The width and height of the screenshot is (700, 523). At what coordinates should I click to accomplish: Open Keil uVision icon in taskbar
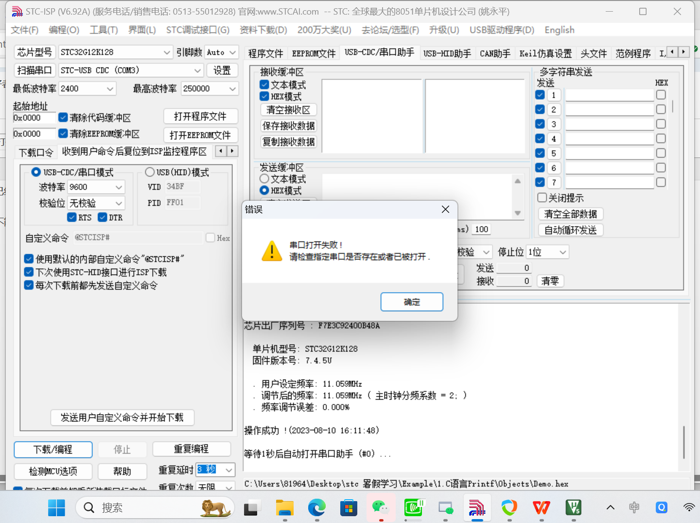(574, 508)
